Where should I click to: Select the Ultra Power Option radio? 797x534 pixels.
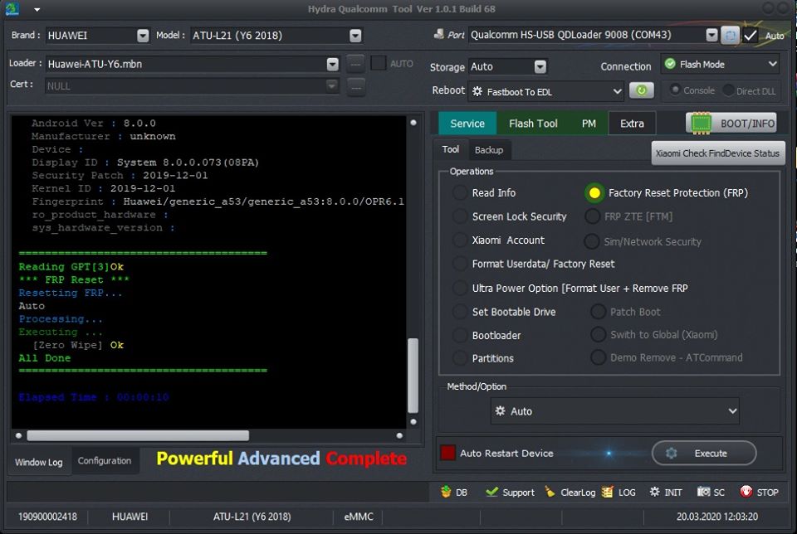point(460,288)
